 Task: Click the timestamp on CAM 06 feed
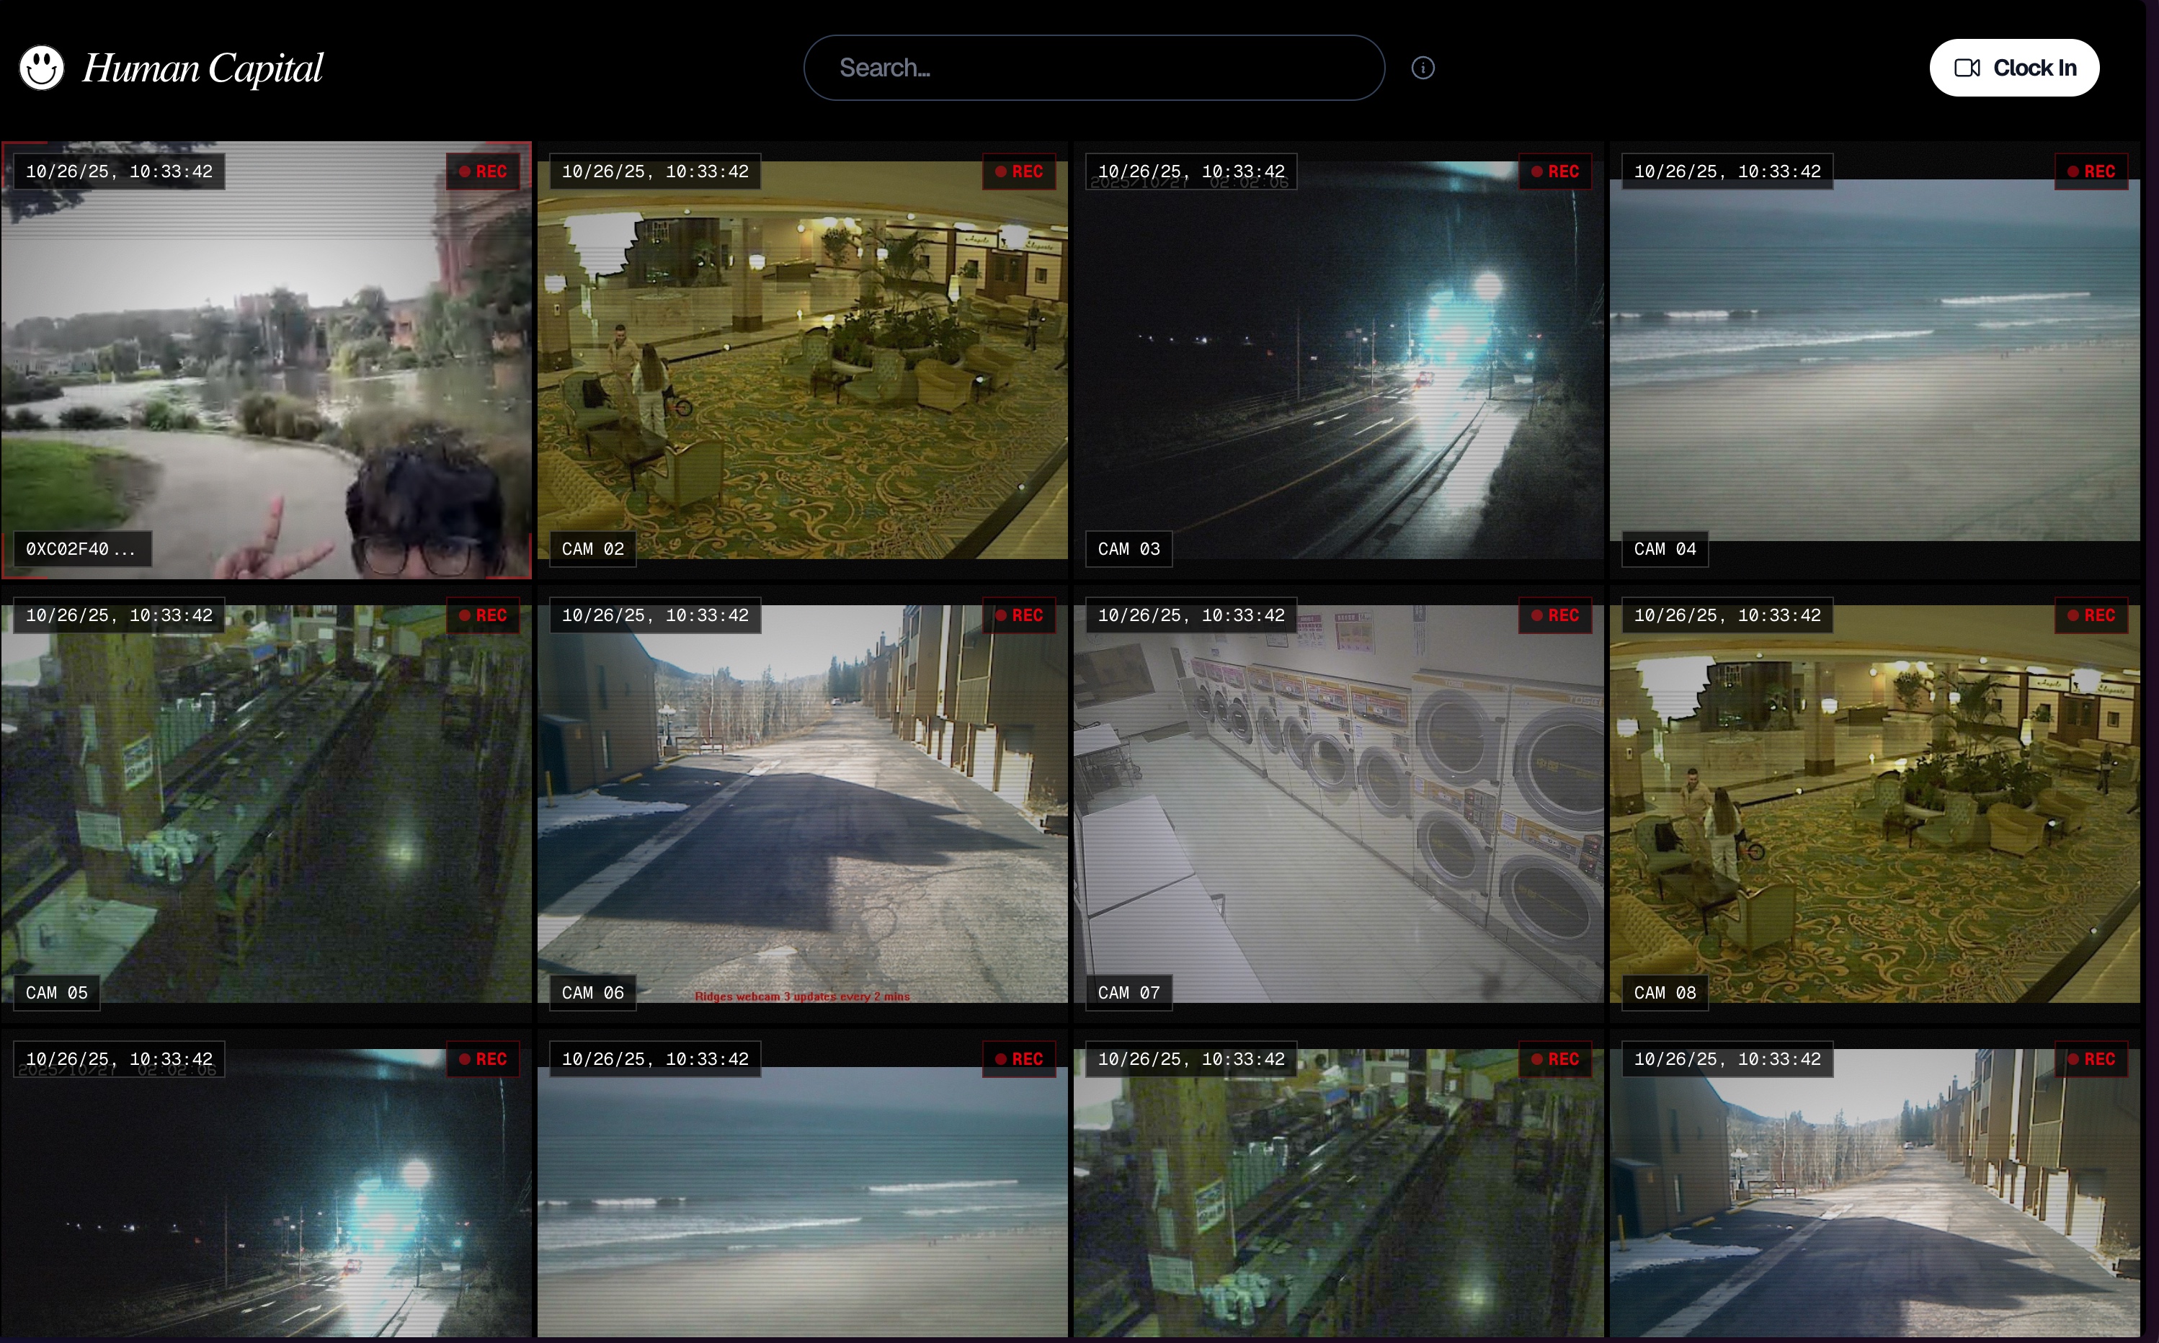654,615
